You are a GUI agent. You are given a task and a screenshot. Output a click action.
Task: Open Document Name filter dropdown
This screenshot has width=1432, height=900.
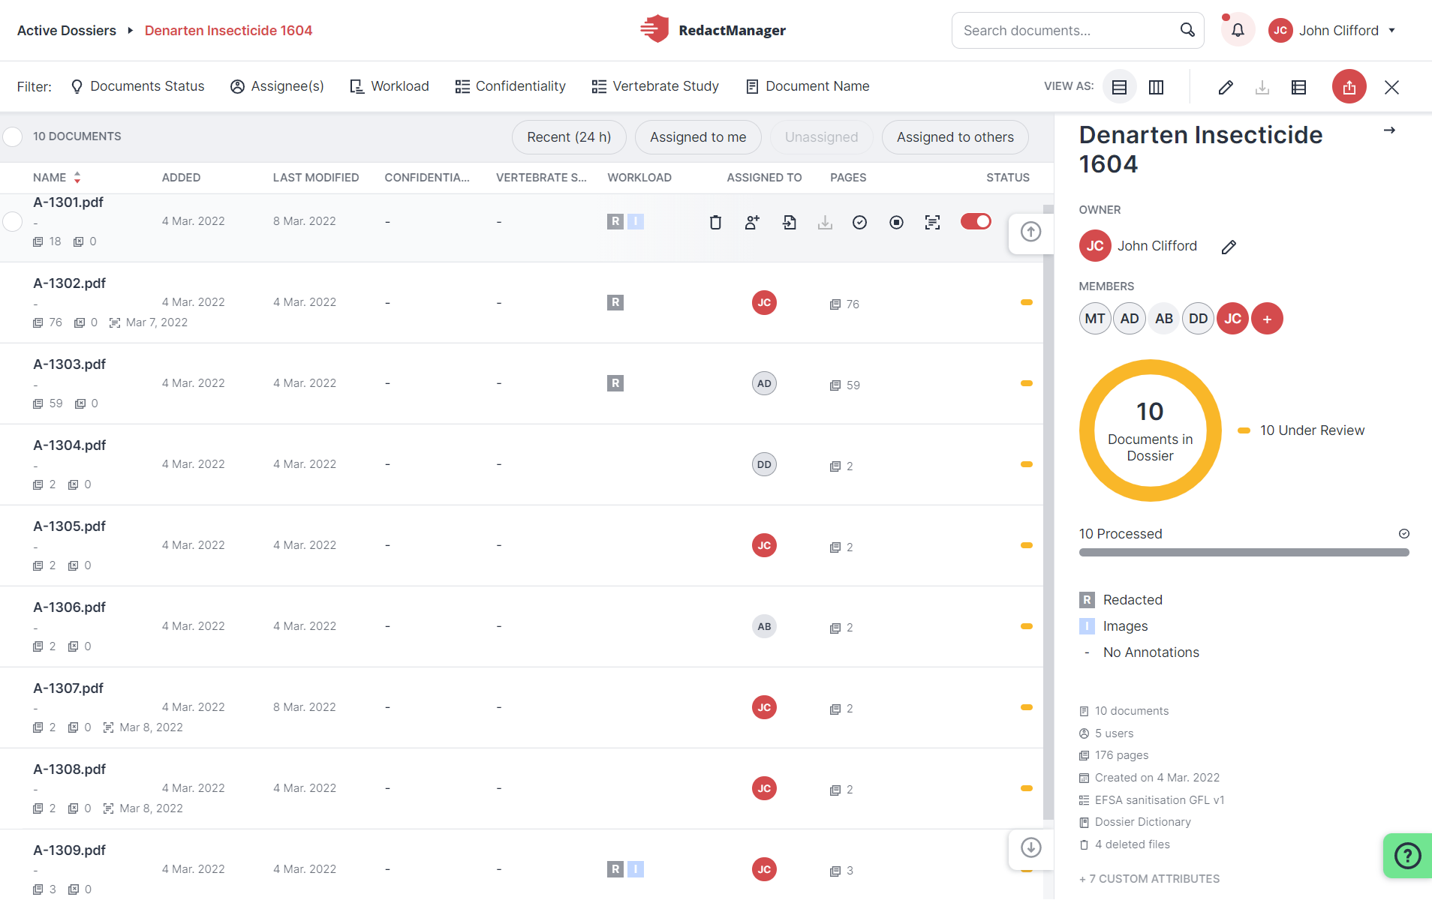click(x=808, y=86)
